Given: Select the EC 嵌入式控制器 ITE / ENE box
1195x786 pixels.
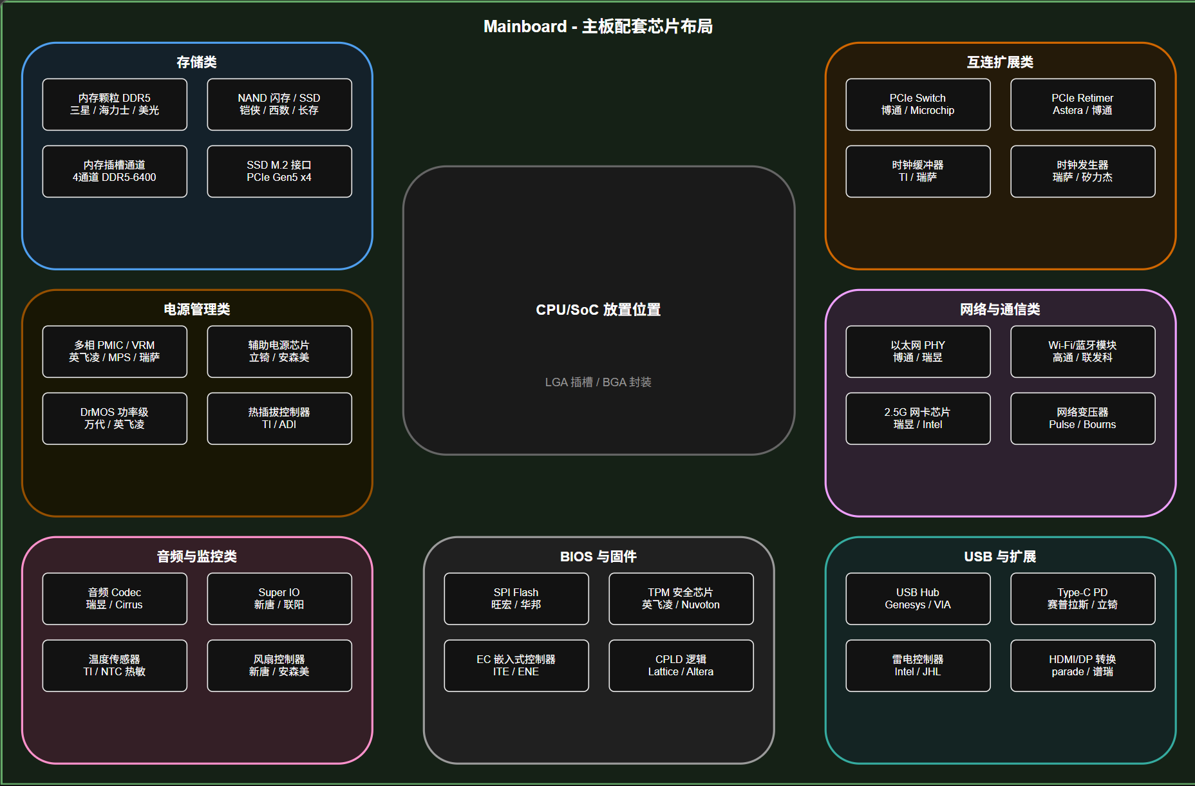Looking at the screenshot, I should coord(516,666).
